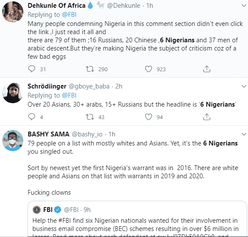
Task: Open @FBI mention in Schrödiinger's reply
Action: tap(69, 95)
